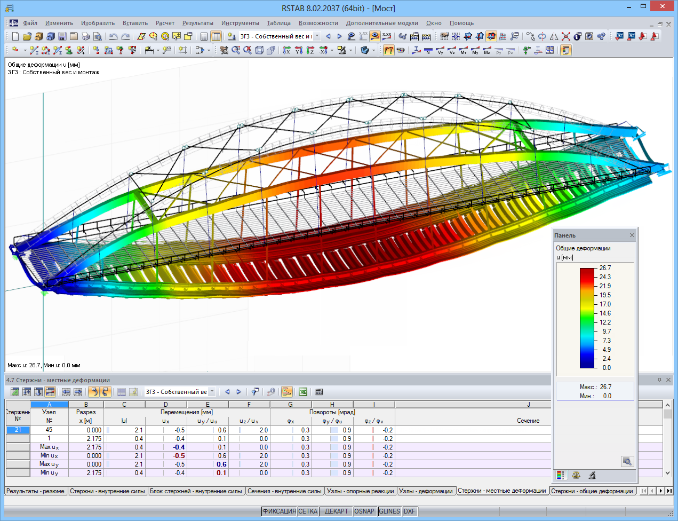Open the load case dropdown in the main toolbar
This screenshot has height=521, width=678.
coord(317,36)
